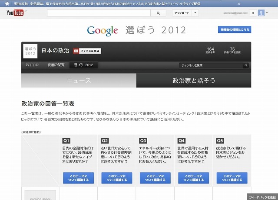Image resolution: width=278 pixels, height=200 pixels.
Task: Focus the YouTube search field
Action: click(99, 13)
